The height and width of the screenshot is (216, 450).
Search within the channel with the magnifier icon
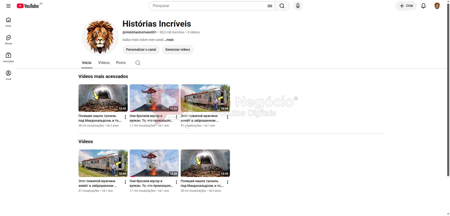[x=138, y=63]
